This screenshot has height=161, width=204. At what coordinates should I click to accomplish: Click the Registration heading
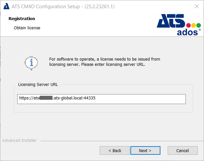click(x=22, y=19)
